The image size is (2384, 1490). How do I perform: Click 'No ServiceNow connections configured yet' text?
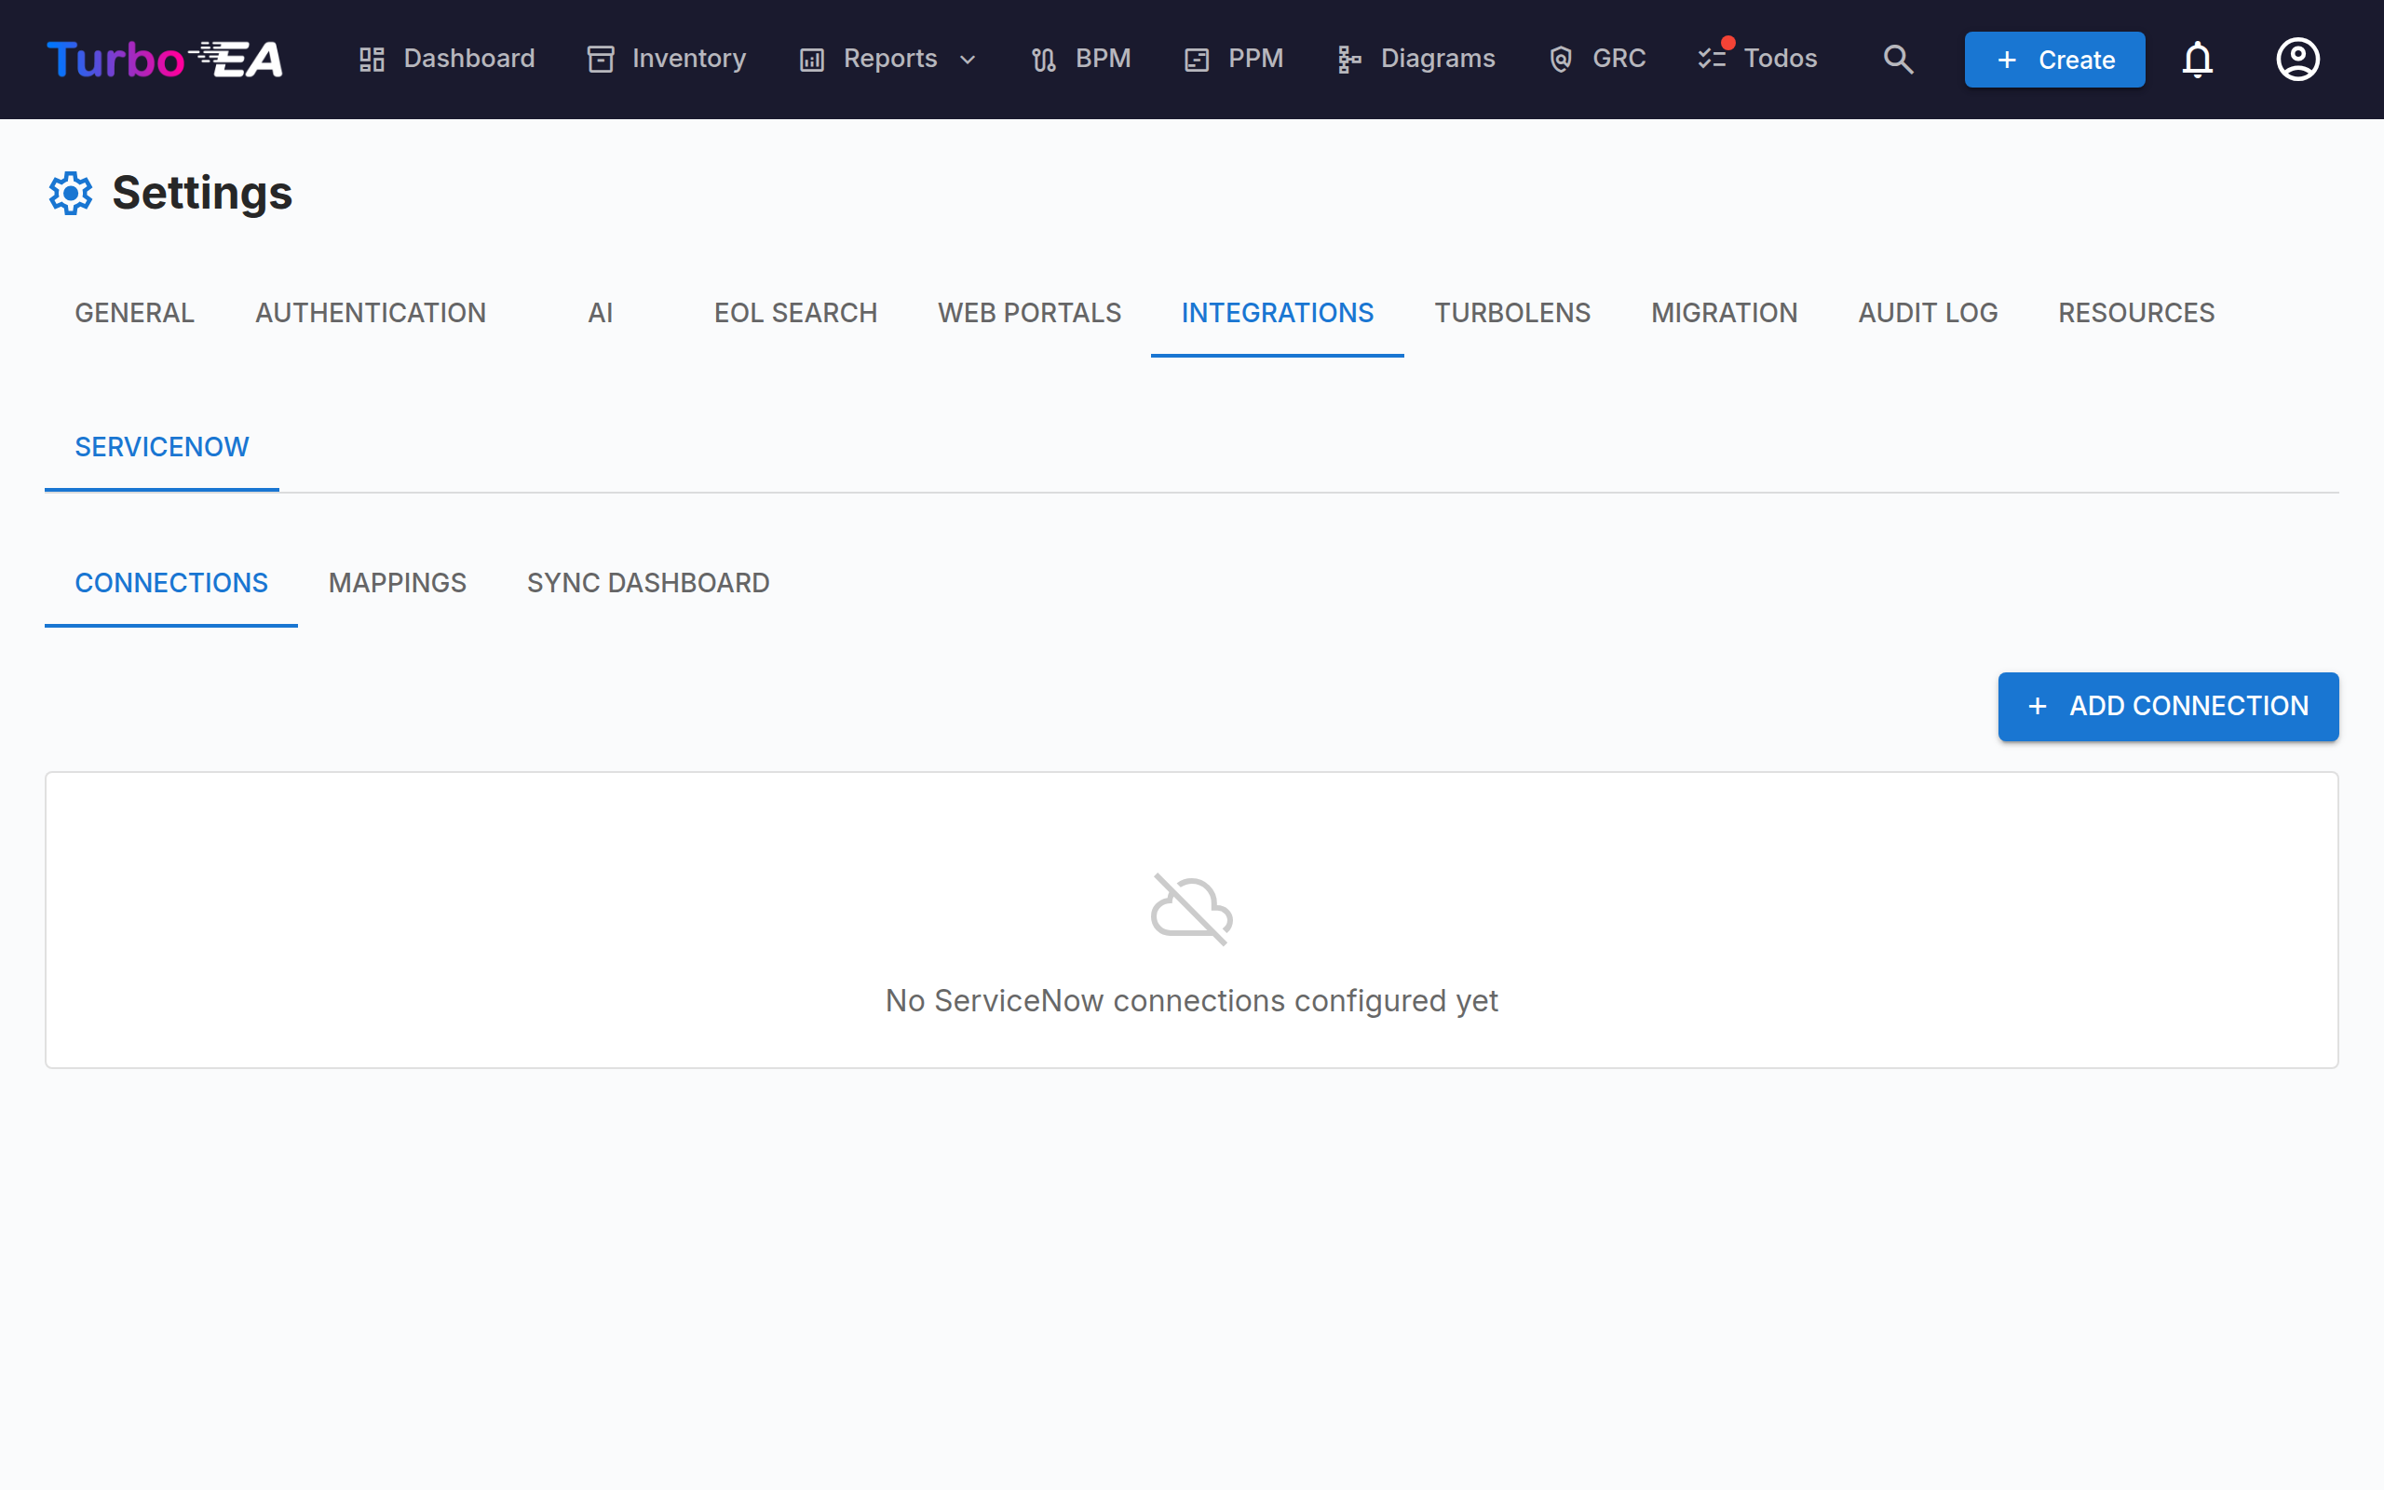[1191, 1000]
